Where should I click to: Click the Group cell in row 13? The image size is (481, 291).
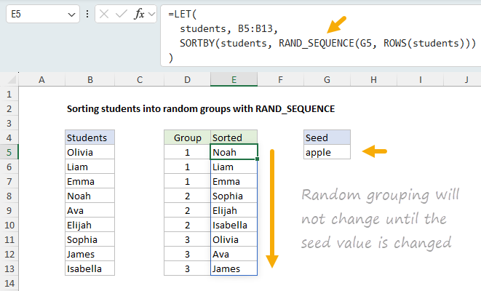[x=187, y=268]
